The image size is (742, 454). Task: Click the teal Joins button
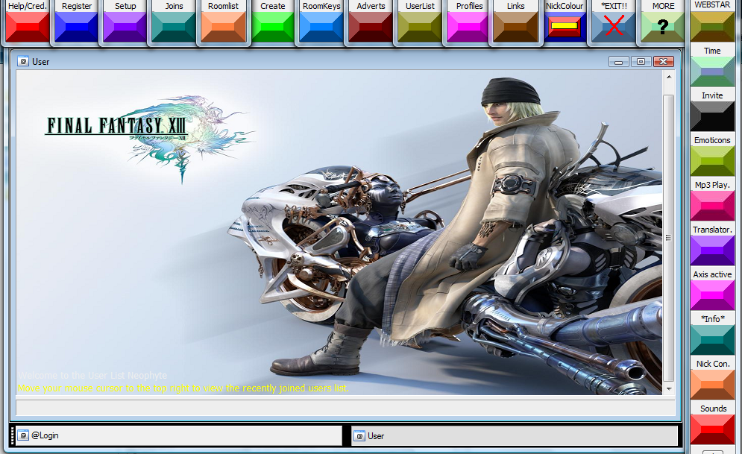[x=175, y=27]
